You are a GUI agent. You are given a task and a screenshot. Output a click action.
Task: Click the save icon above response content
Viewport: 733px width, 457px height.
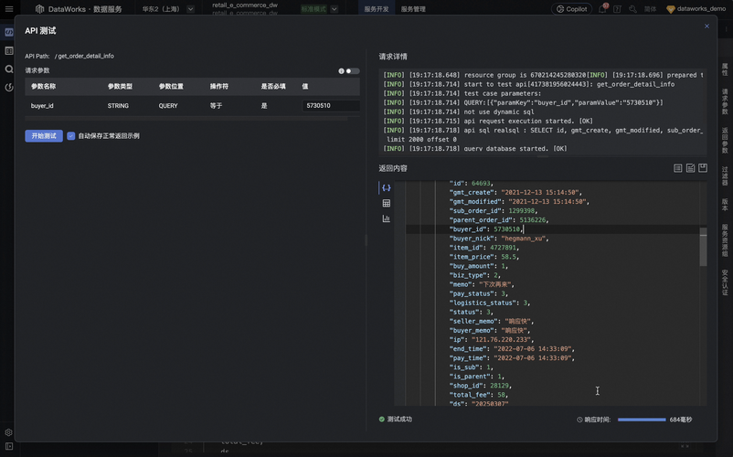point(703,168)
